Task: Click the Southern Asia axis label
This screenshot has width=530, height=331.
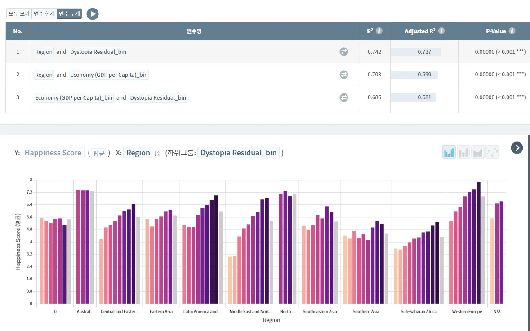Action: tap(366, 311)
